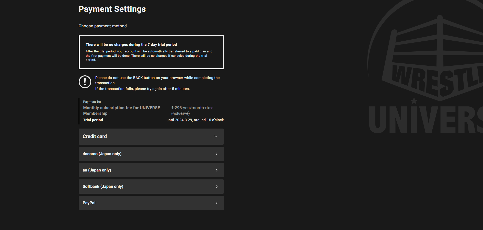Click the BACK button warning message
Screen dimensions: 483x230
coord(157,78)
